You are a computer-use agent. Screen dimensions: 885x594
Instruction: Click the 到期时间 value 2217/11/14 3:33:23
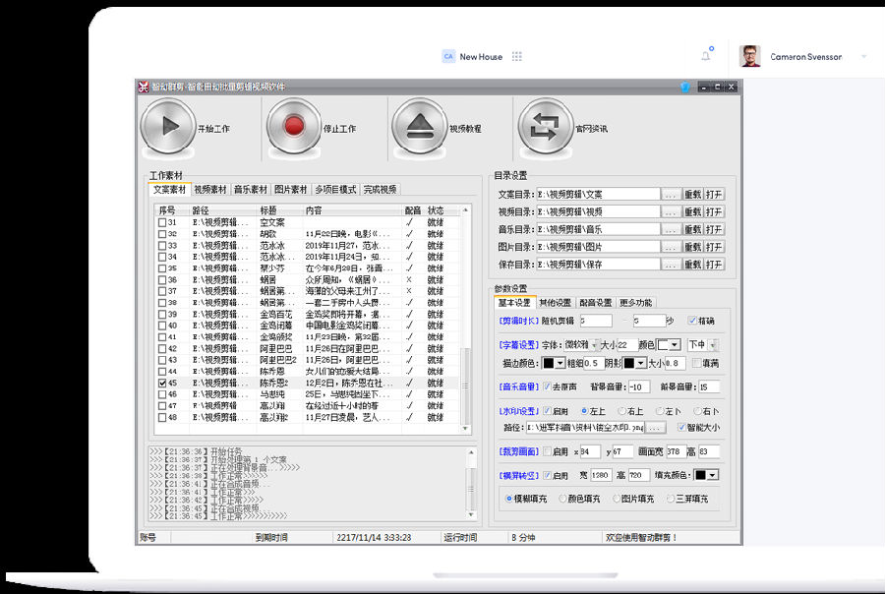tap(374, 538)
